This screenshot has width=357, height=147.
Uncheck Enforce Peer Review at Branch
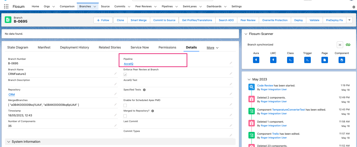tap(125, 74)
